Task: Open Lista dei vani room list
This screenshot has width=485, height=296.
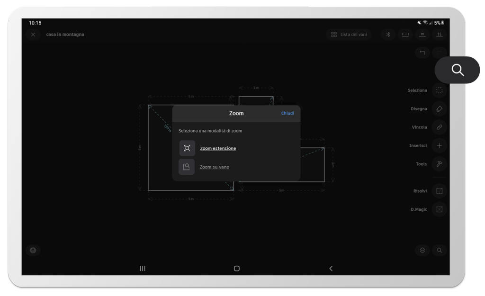Action: 349,34
